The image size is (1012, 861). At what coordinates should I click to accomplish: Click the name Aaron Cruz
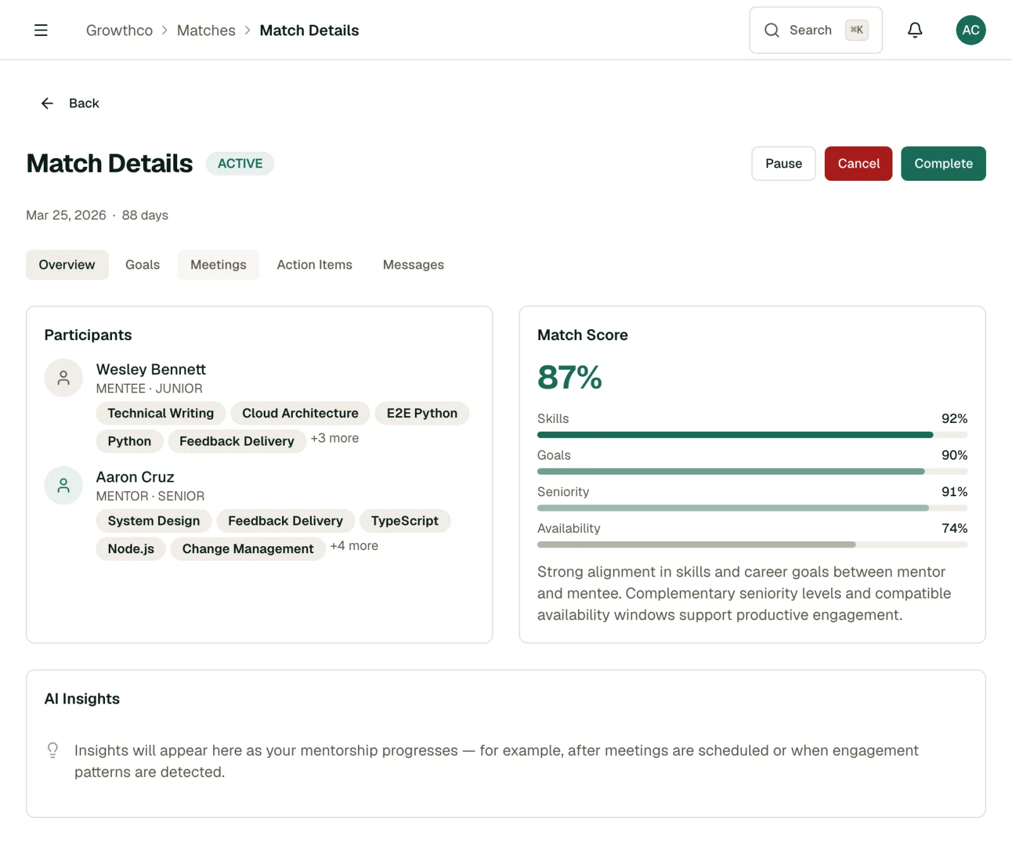[135, 477]
